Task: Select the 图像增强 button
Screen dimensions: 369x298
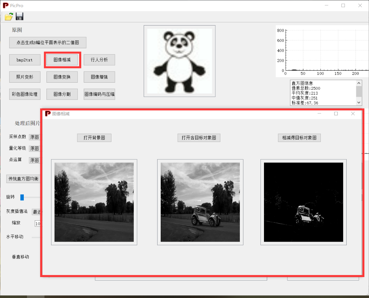Action: tap(99, 77)
